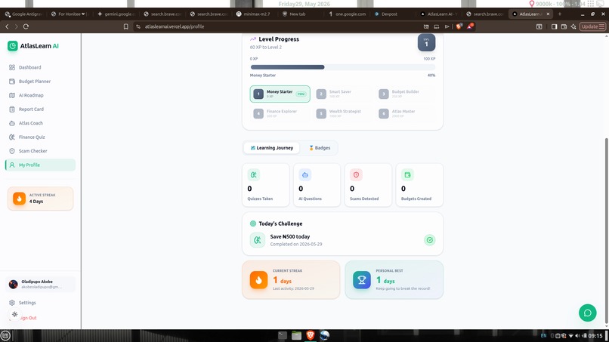Reload the page with the refresh icon
Image resolution: width=609 pixels, height=342 pixels.
26,26
